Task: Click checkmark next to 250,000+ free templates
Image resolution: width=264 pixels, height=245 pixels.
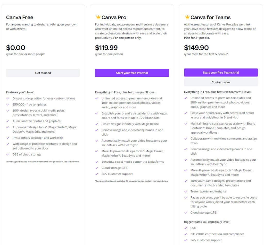Action: coord(8,104)
